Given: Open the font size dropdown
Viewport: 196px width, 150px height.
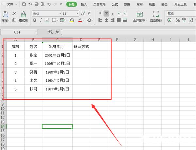Looking at the screenshot, I should pyautogui.click(x=78, y=14).
